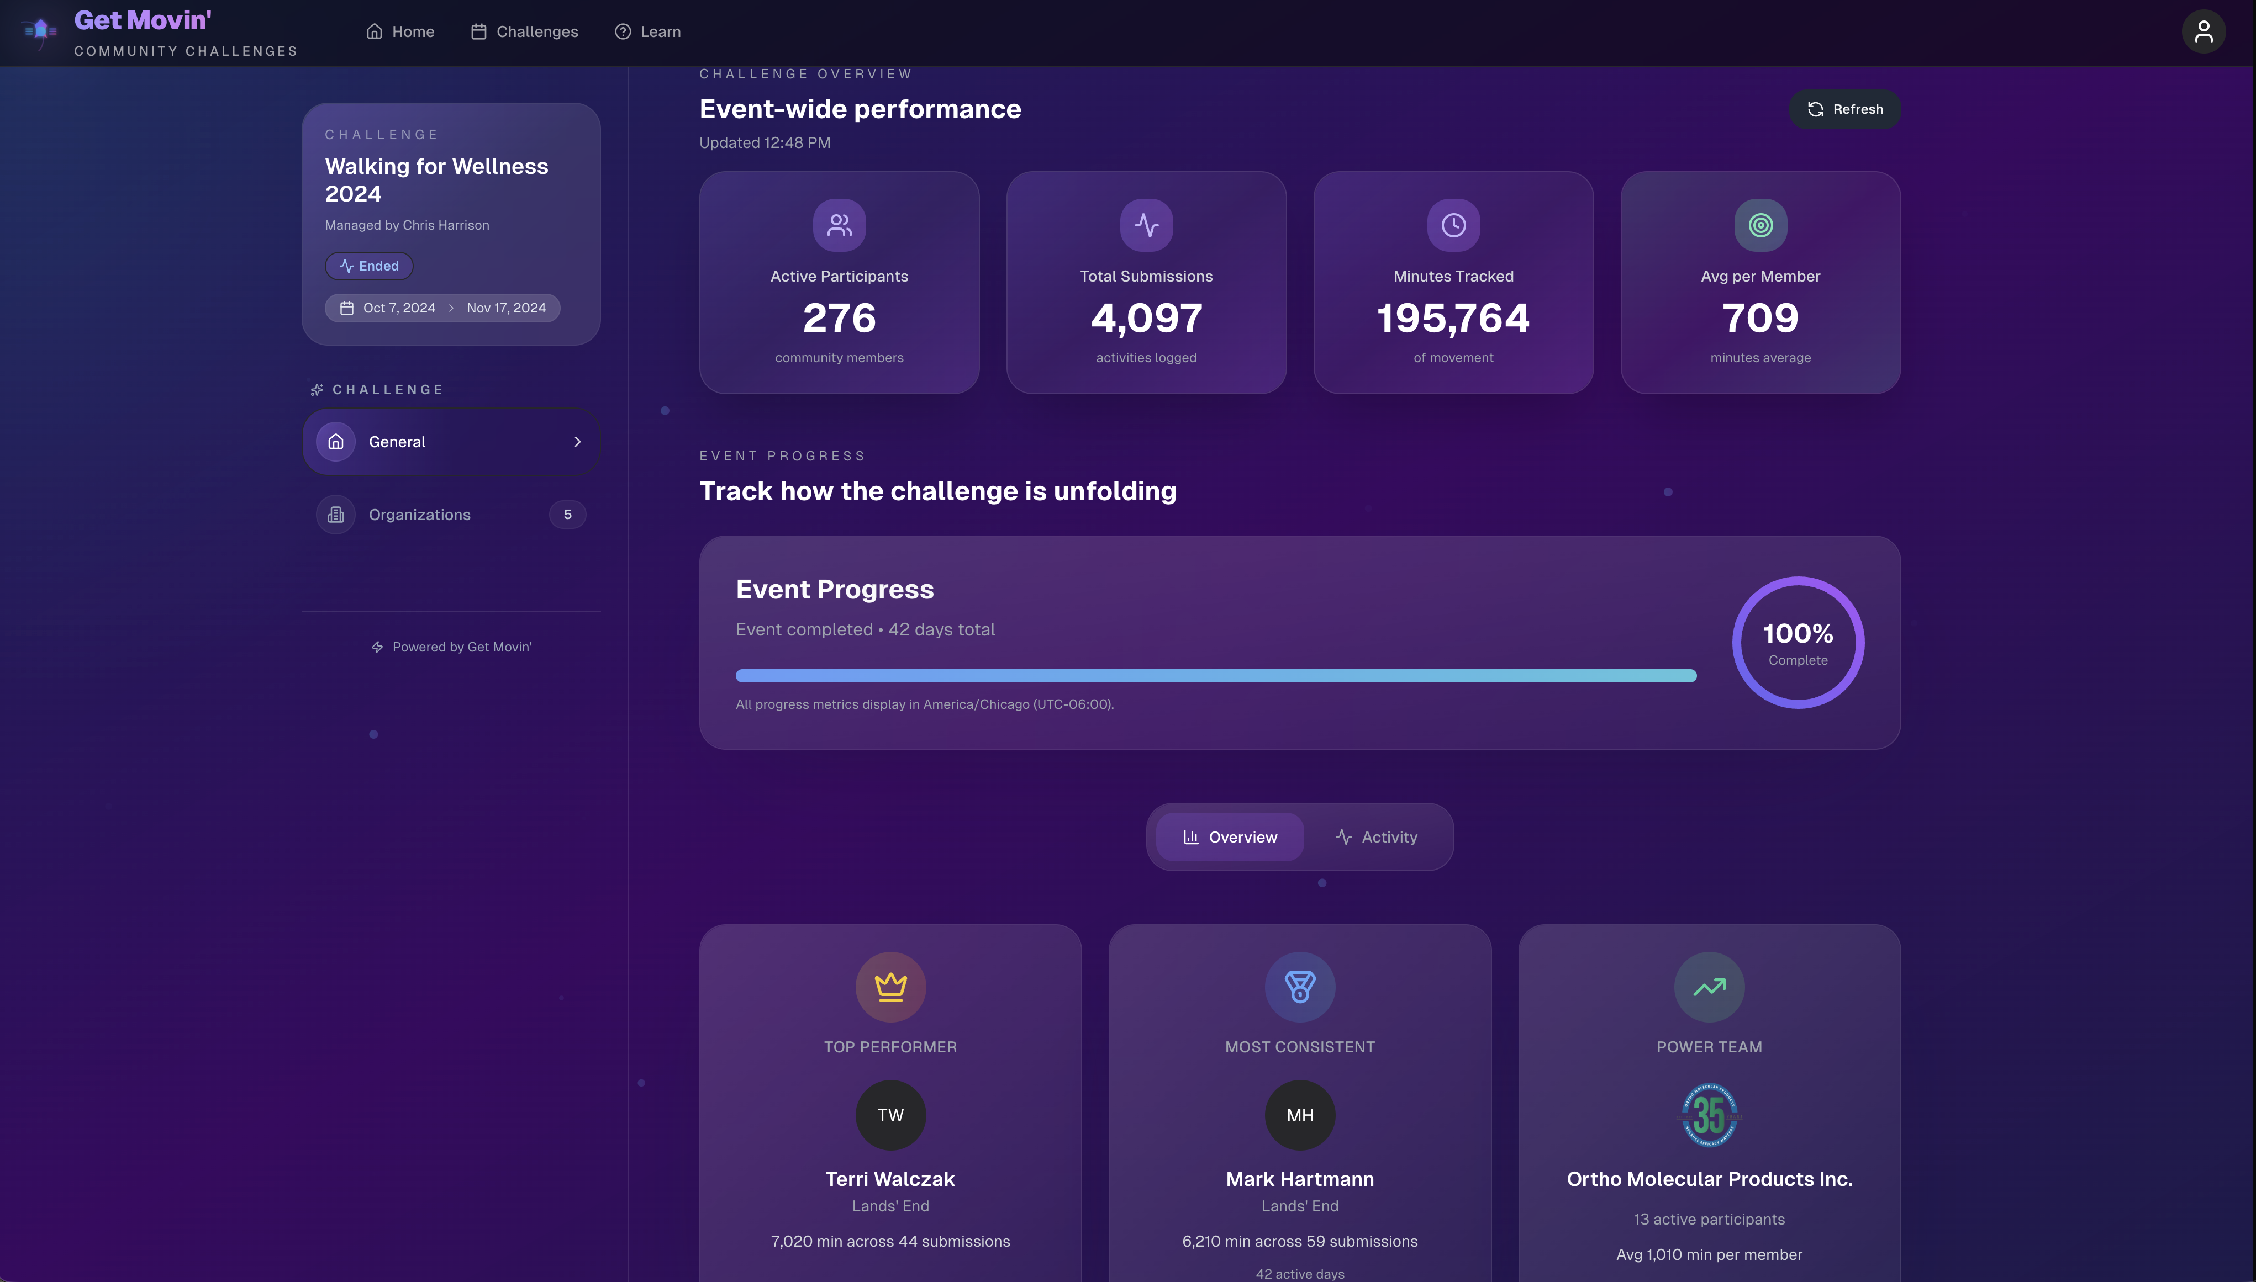Open the user profile icon

tap(2203, 31)
